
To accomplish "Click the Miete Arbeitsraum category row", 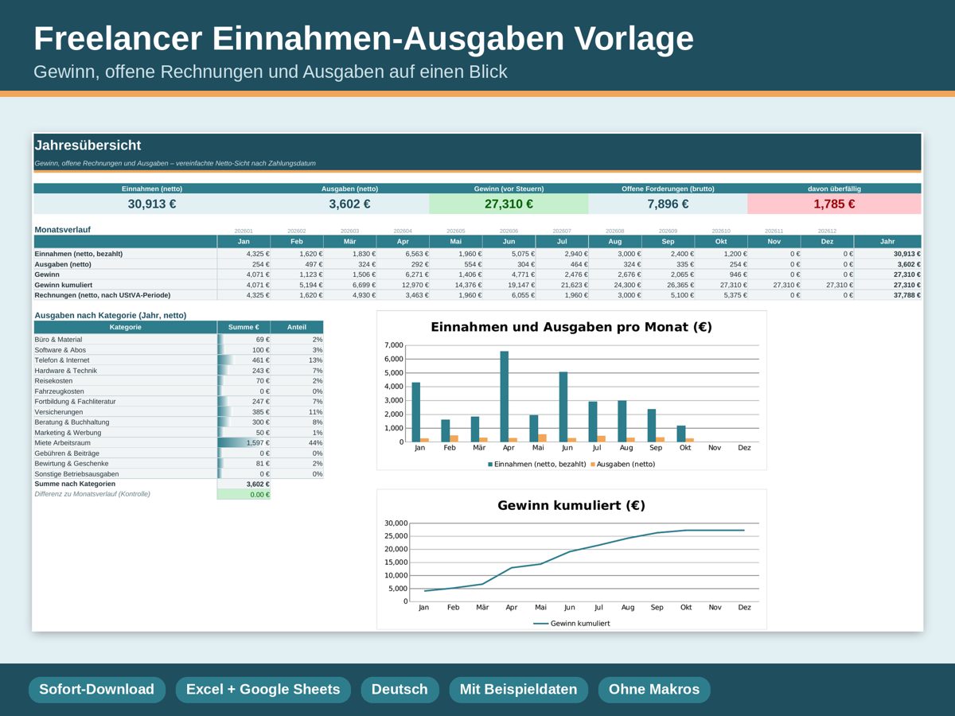I will pos(178,443).
